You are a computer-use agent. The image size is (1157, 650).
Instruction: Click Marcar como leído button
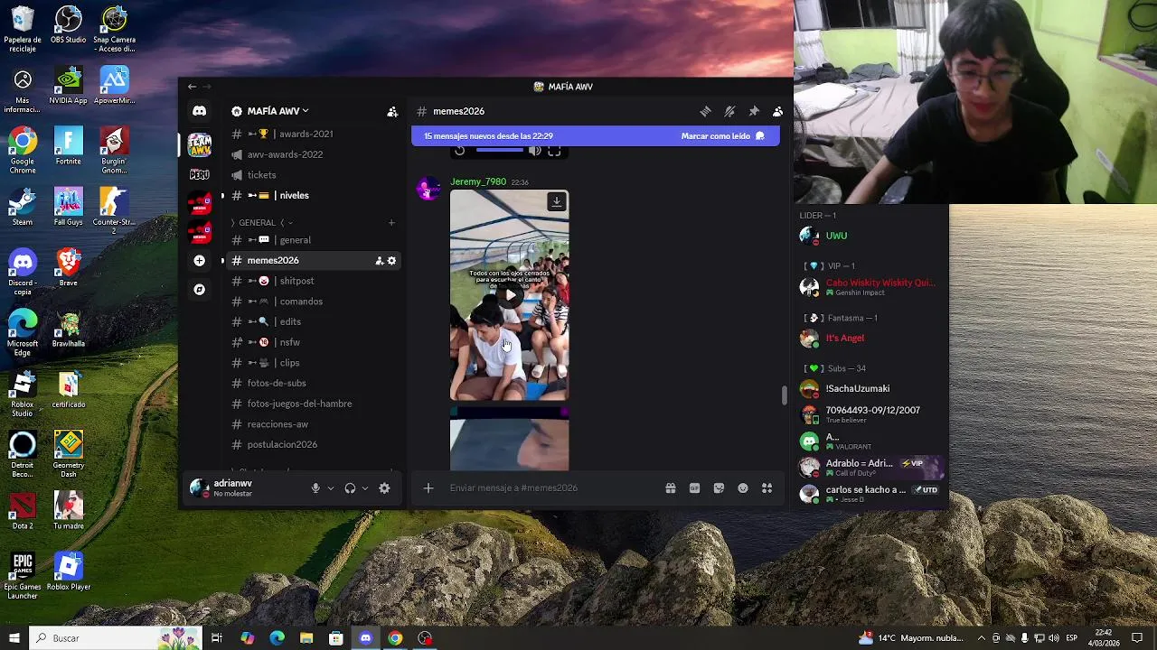[x=723, y=136]
